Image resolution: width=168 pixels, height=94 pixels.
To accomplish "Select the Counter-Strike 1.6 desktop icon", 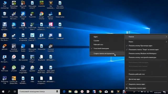I will tap(23, 26).
